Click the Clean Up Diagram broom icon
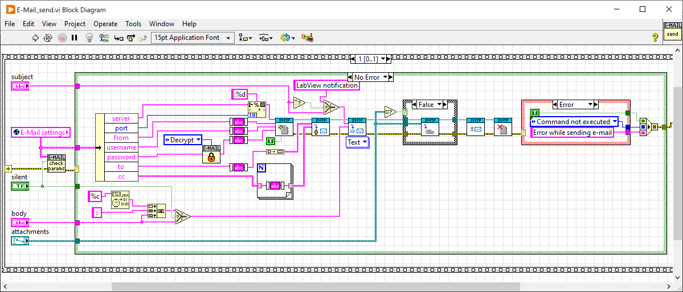The height and width of the screenshot is (292, 683). pos(308,38)
